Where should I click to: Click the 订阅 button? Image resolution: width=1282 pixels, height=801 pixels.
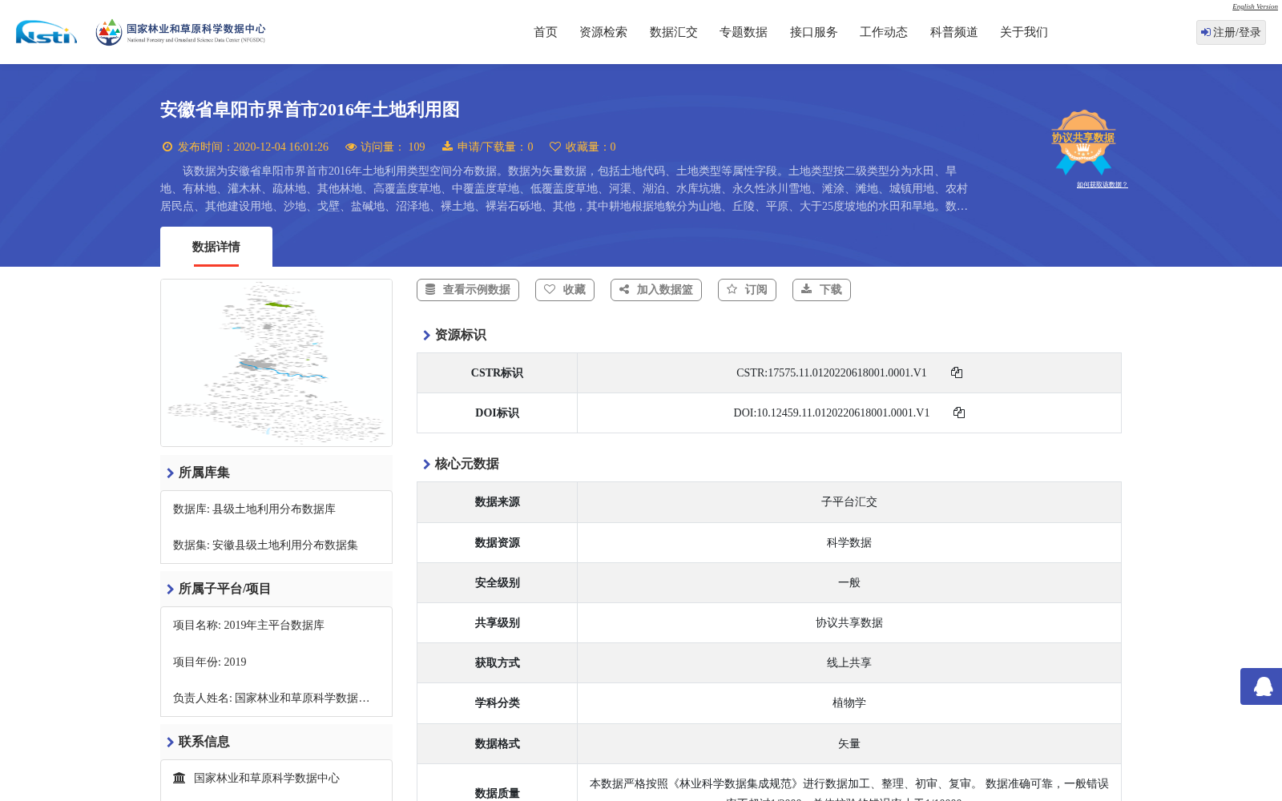point(747,290)
